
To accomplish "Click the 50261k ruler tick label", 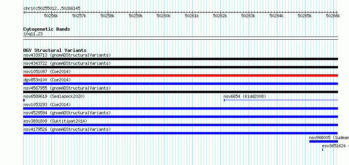I will pos(192,16).
